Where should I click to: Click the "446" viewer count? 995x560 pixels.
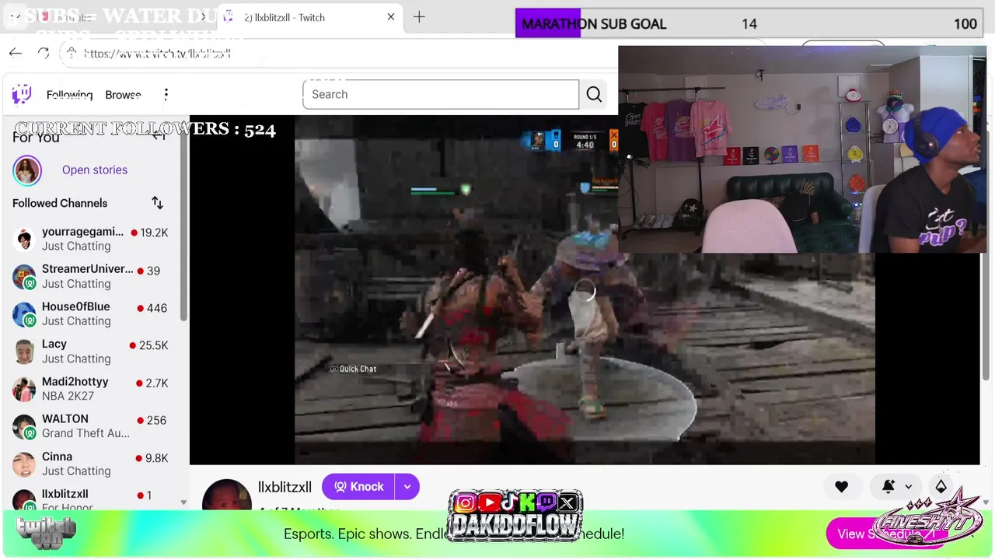point(157,308)
